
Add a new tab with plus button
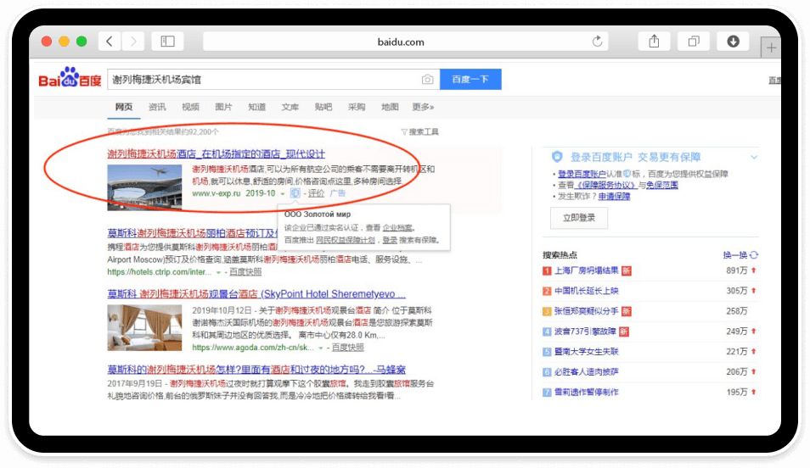point(771,48)
